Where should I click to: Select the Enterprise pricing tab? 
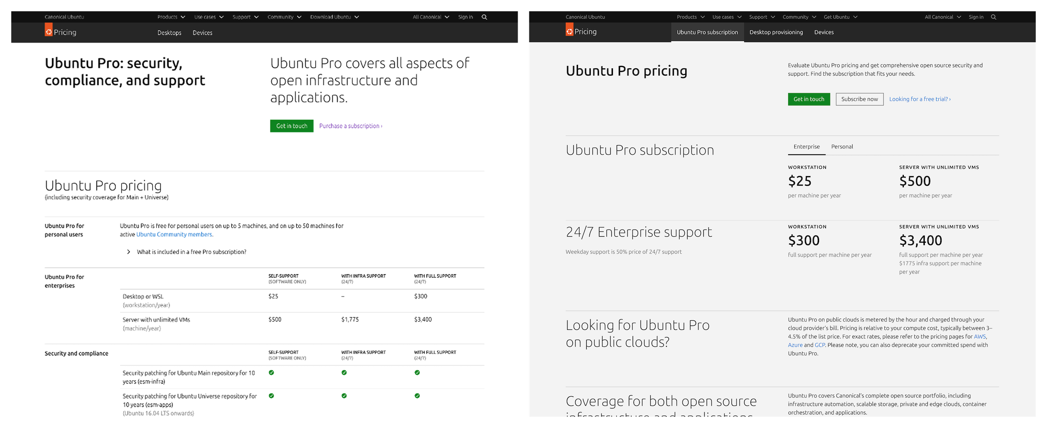pos(806,147)
